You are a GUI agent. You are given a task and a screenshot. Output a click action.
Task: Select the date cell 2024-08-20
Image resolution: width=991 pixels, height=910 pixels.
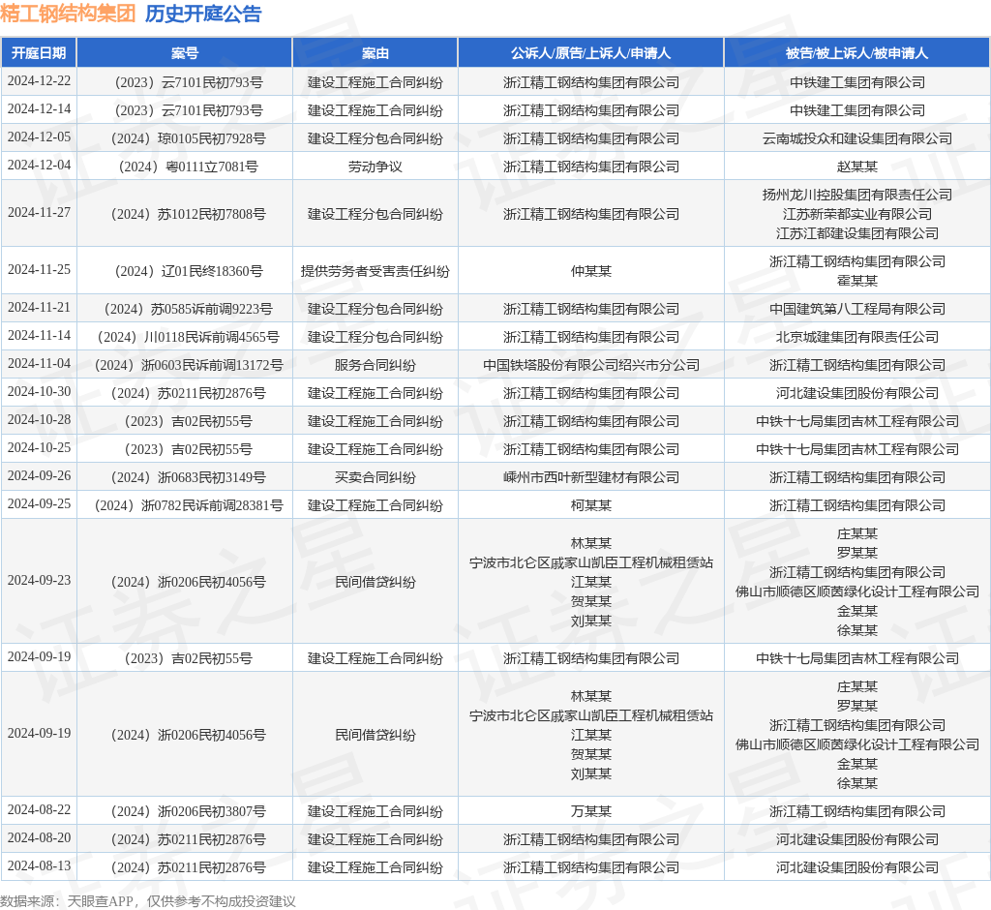[39, 838]
